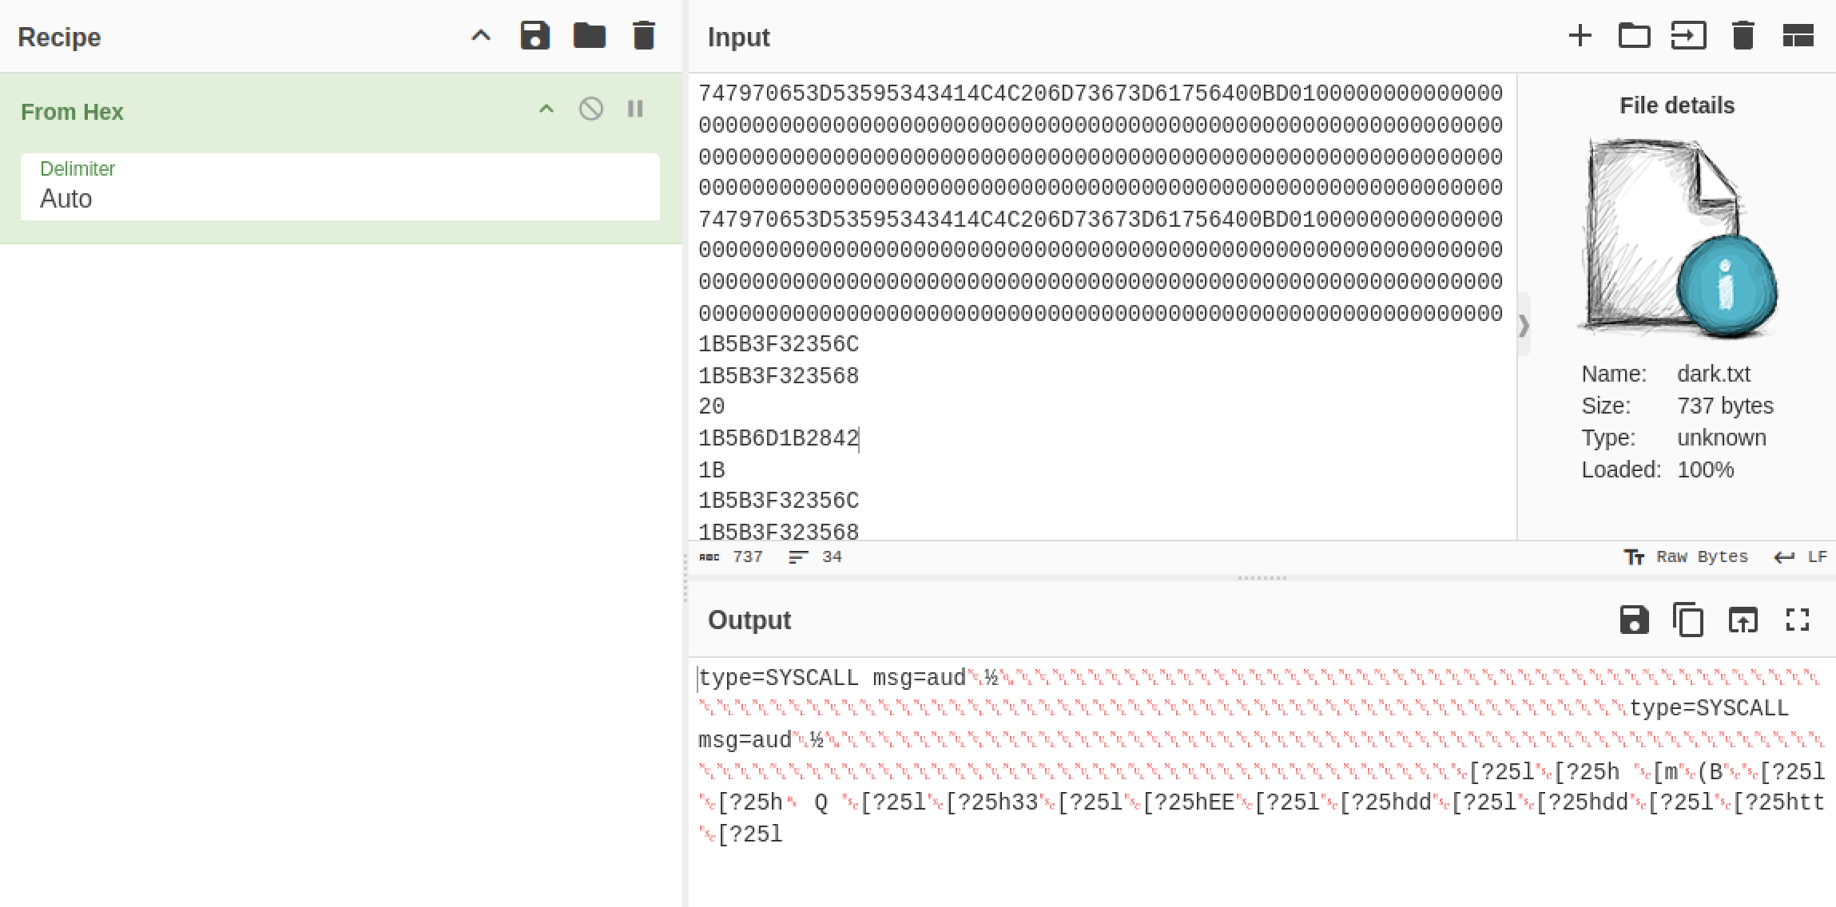This screenshot has width=1836, height=907.
Task: Load a recipe using folder icon
Action: (589, 36)
